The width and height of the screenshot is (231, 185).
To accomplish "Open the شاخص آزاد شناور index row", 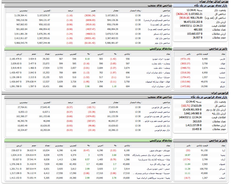I will pos(162,34).
